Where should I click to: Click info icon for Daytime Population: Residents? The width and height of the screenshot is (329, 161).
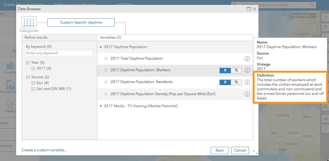247,82
